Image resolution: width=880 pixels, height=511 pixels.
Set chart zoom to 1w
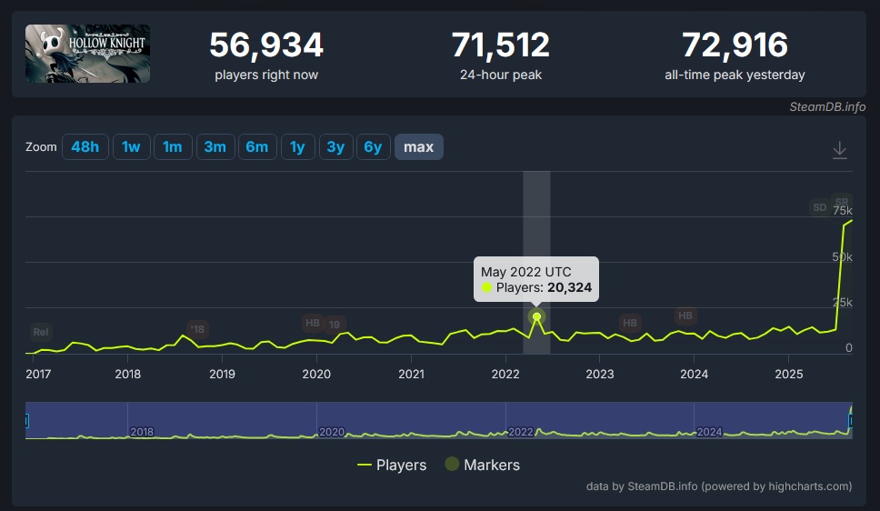pos(131,147)
